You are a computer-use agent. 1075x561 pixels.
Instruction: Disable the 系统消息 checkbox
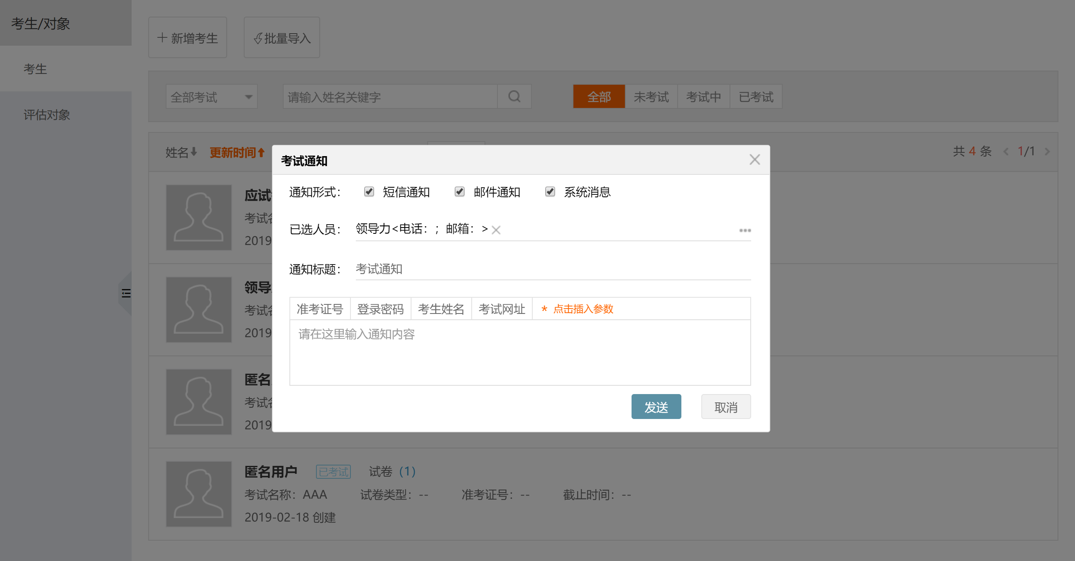(550, 191)
